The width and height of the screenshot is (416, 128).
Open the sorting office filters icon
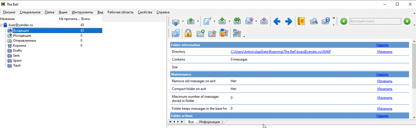pyautogui.click(x=224, y=33)
